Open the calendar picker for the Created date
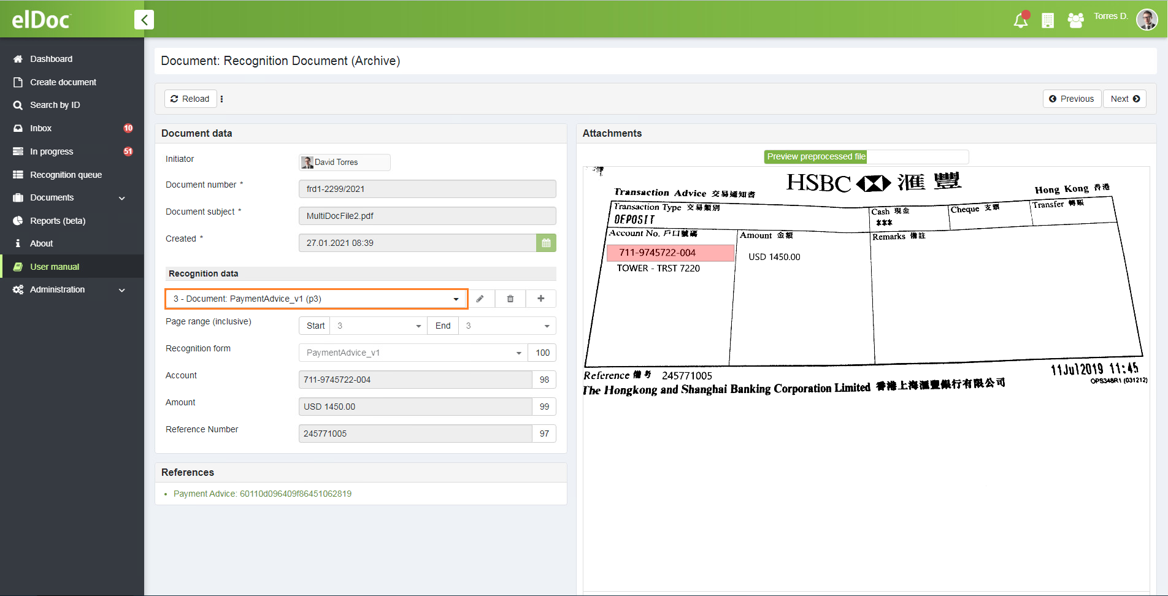The height and width of the screenshot is (596, 1168). (x=546, y=243)
